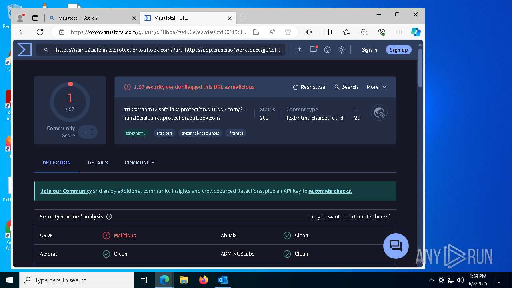Click Sign in in VirusTotal header

(370, 50)
